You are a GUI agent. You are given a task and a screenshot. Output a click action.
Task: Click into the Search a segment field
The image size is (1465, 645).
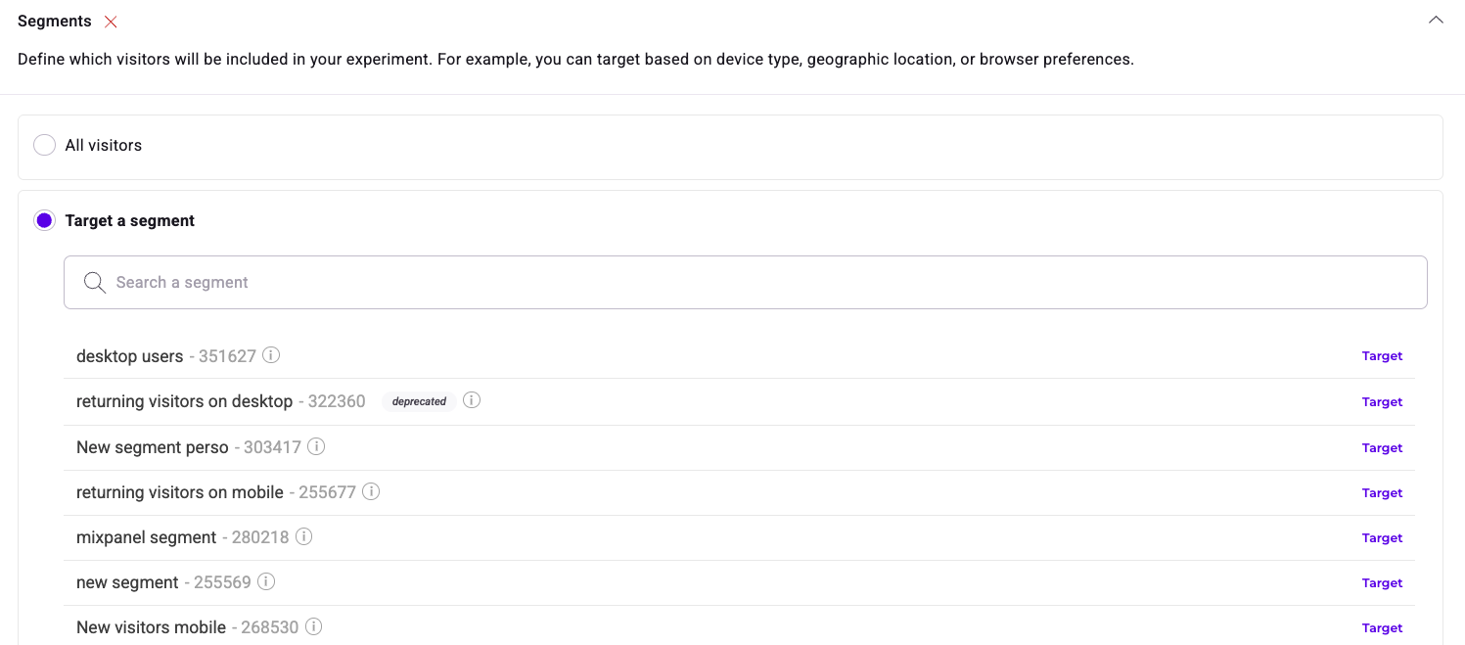click(x=744, y=283)
